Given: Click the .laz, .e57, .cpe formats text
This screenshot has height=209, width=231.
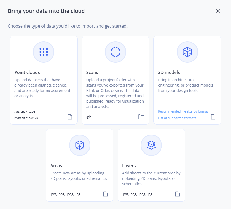Looking at the screenshot, I should pyautogui.click(x=25, y=111).
